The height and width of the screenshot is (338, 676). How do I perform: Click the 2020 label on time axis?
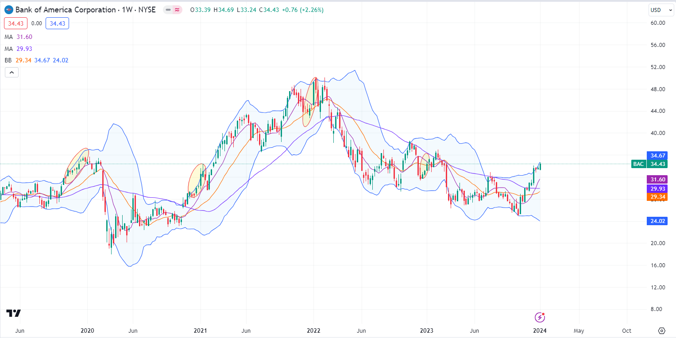coord(87,331)
